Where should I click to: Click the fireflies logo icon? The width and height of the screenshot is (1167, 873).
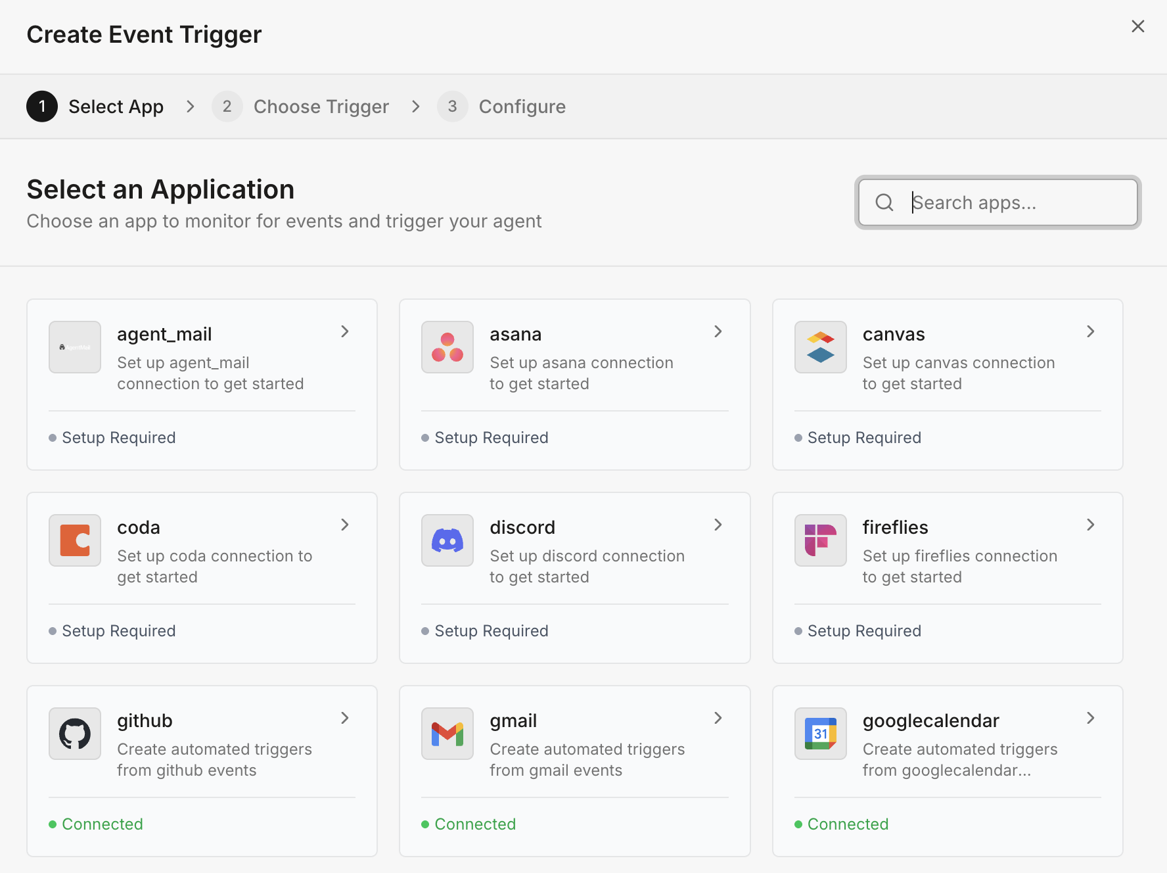[x=821, y=540]
